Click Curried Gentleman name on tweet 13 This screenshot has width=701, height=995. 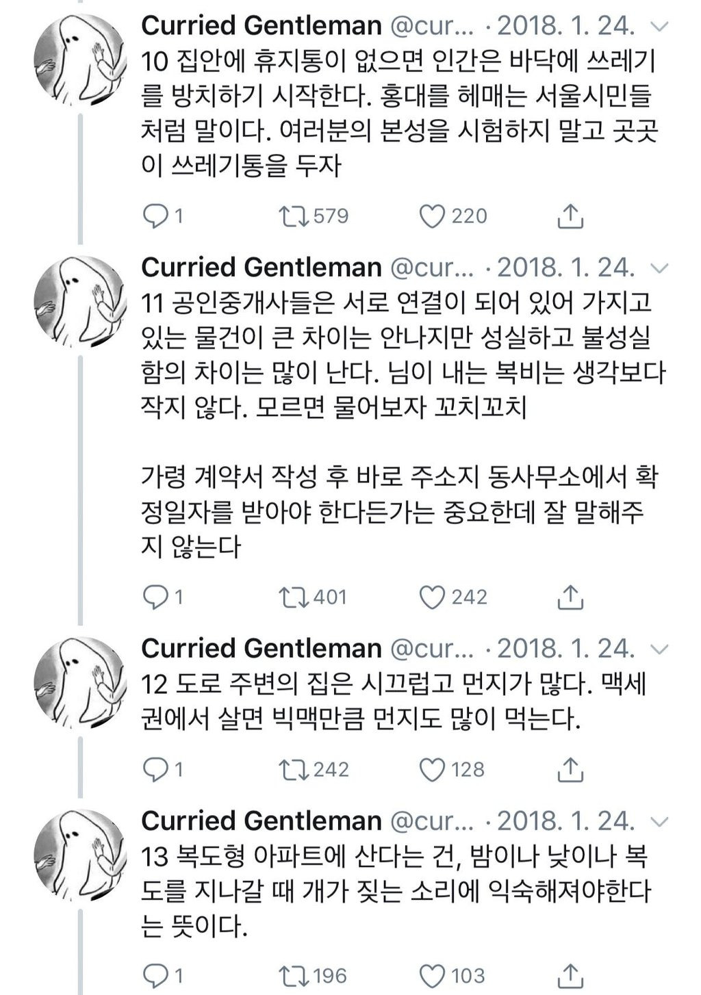[261, 820]
